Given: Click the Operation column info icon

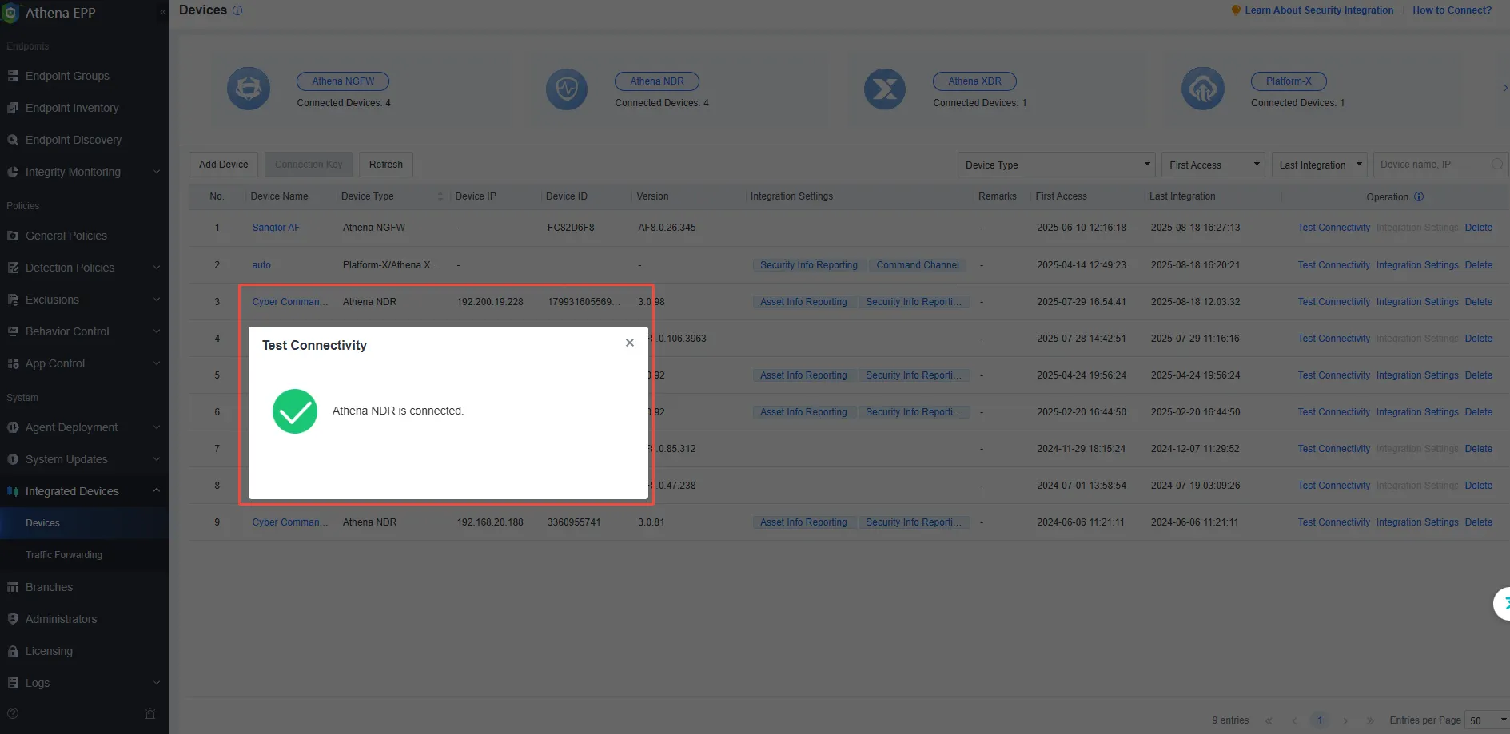Looking at the screenshot, I should pos(1419,196).
